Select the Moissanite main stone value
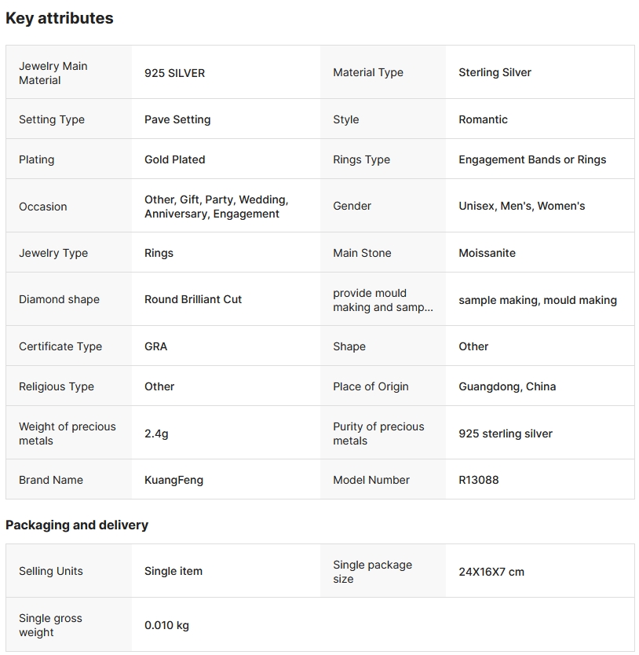This screenshot has width=639, height=655. point(487,253)
